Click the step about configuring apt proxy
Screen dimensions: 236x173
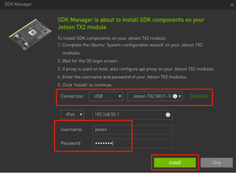tap(136, 69)
